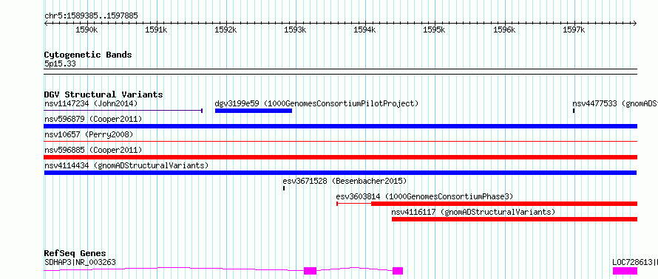Click the DGV Structural Variants track title
Screen dimensions: 658x279
click(x=104, y=94)
